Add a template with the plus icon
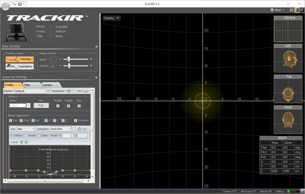This screenshot has height=194, width=305. click(x=79, y=129)
